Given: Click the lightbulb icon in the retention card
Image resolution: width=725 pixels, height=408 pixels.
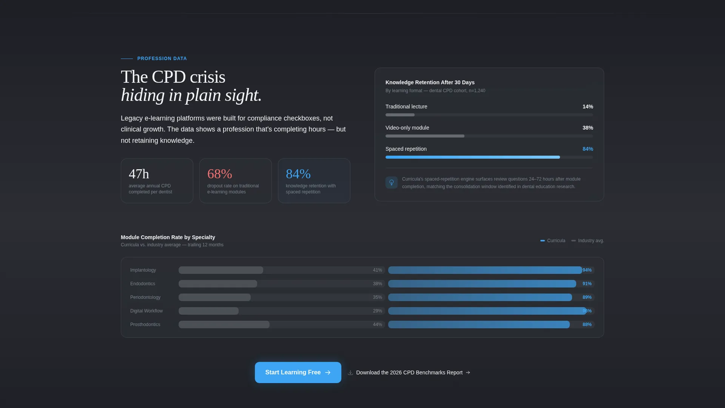Looking at the screenshot, I should (392, 182).
